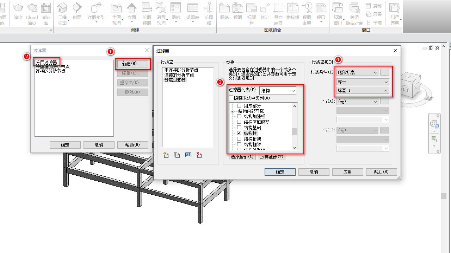Image resolution: width=451 pixels, height=253 pixels.
Task: Open the 用户界面 user interface menu
Action: 395,13
